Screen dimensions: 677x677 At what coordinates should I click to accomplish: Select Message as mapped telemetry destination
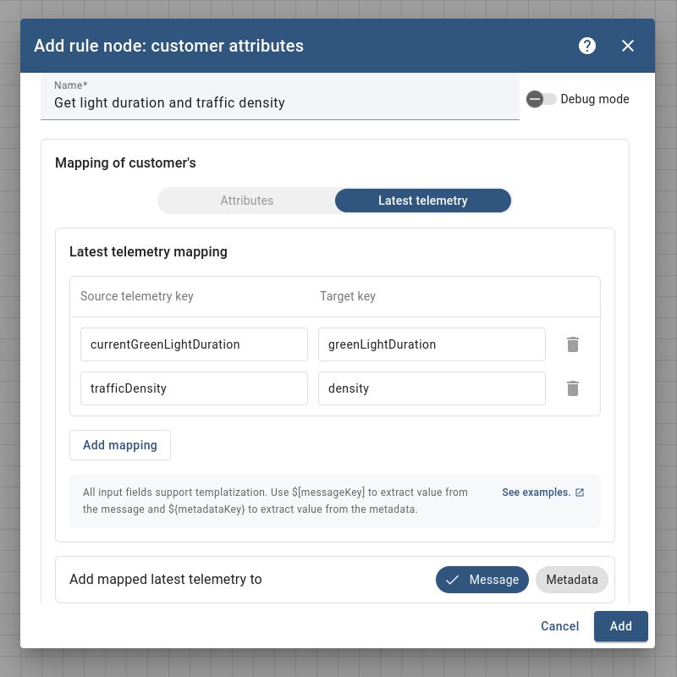[x=482, y=580]
